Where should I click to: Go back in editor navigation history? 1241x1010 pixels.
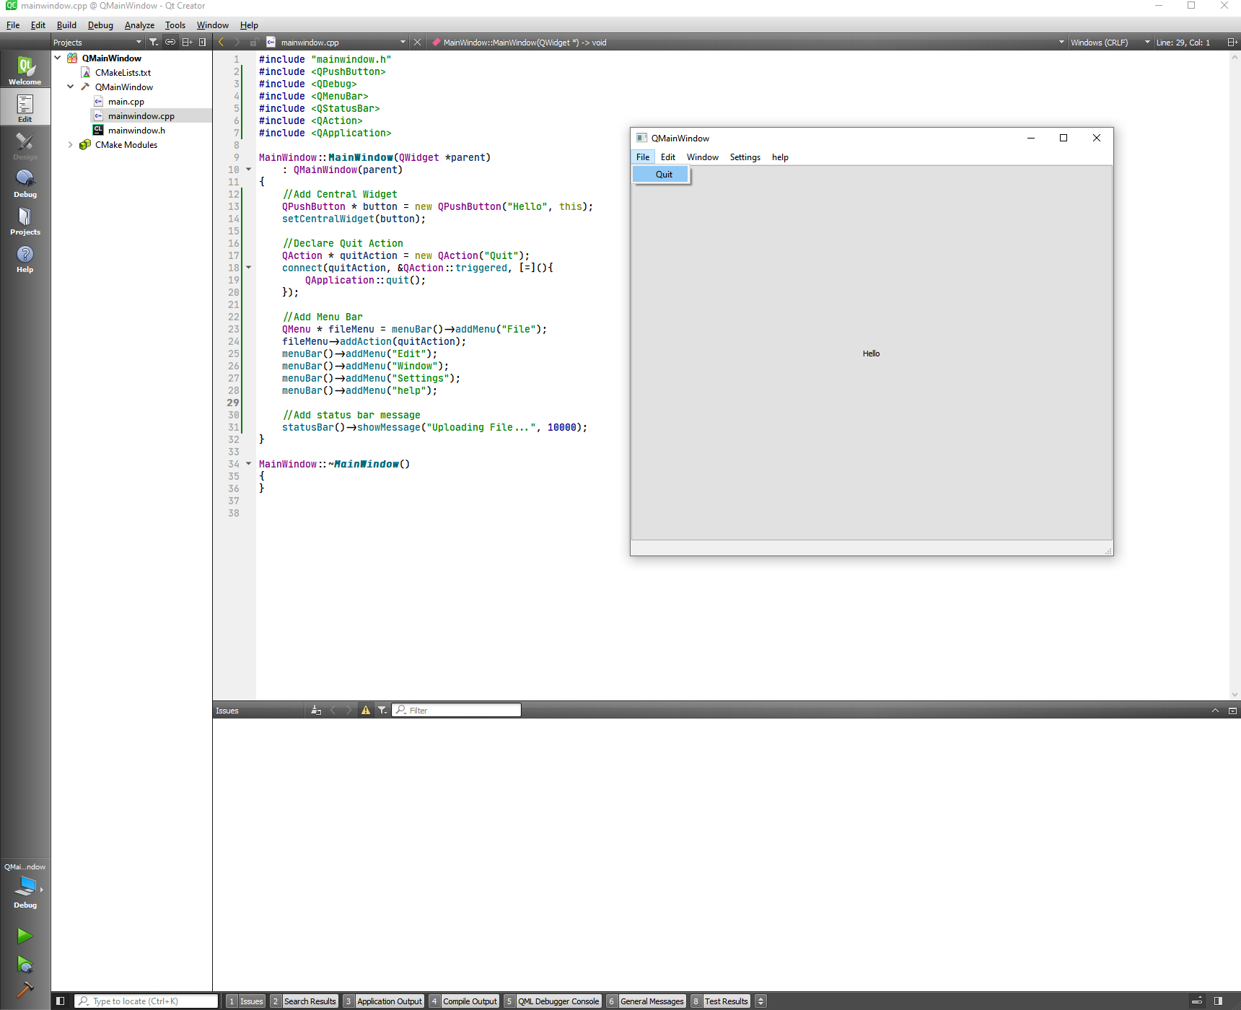point(222,43)
